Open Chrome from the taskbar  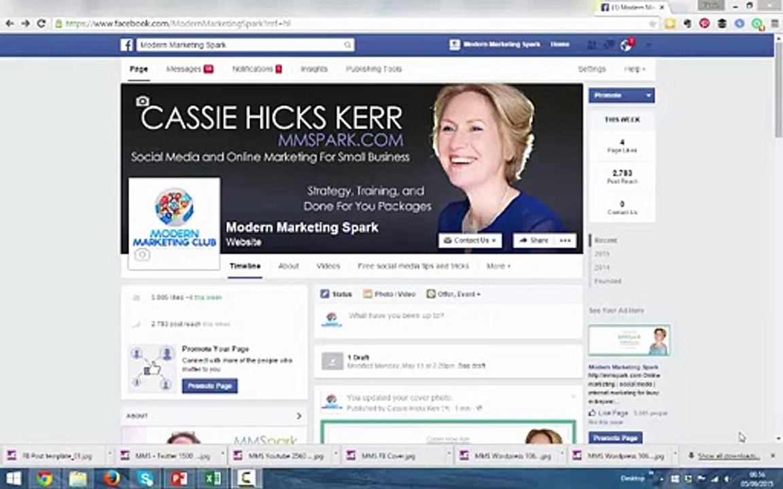(x=44, y=479)
